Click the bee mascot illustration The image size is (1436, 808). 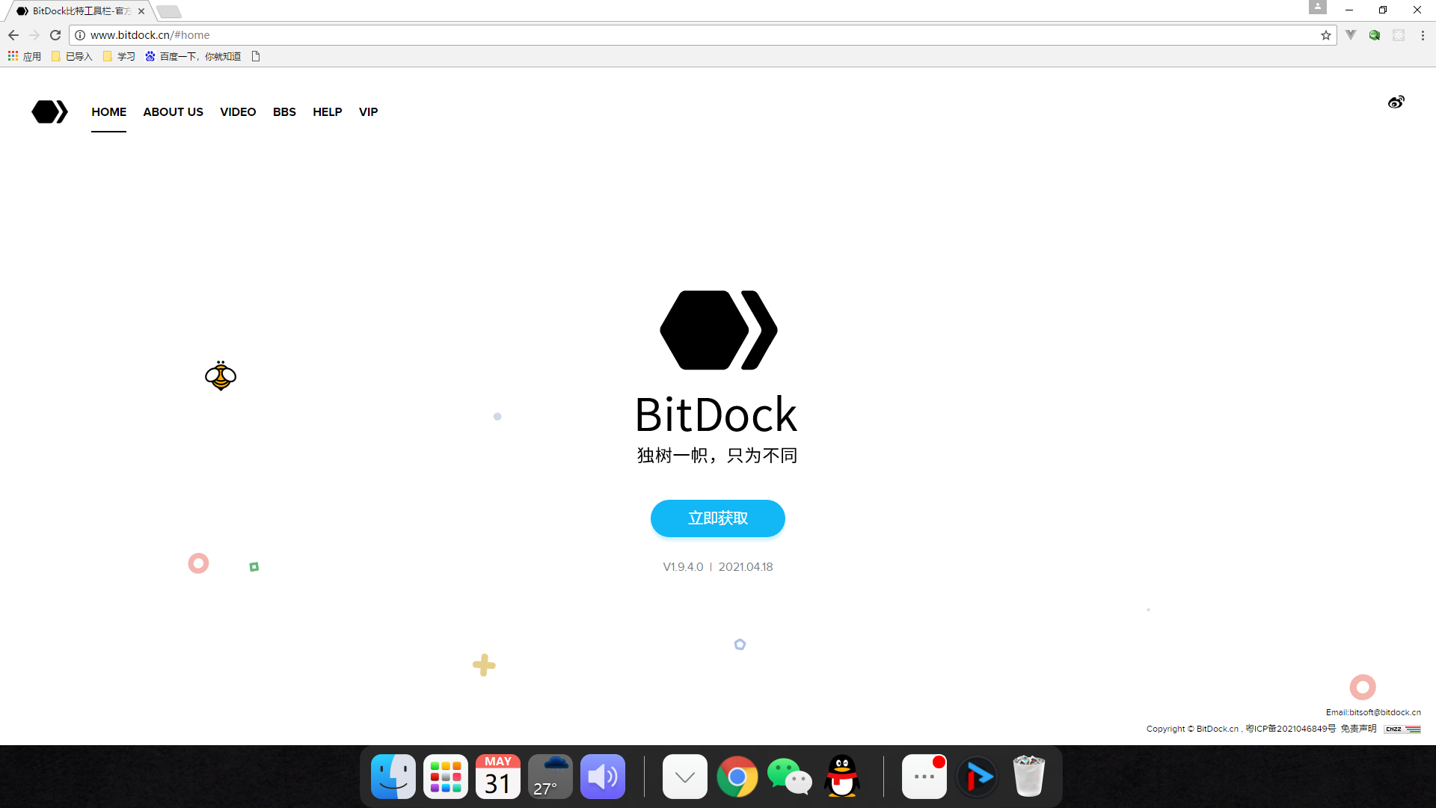(221, 376)
